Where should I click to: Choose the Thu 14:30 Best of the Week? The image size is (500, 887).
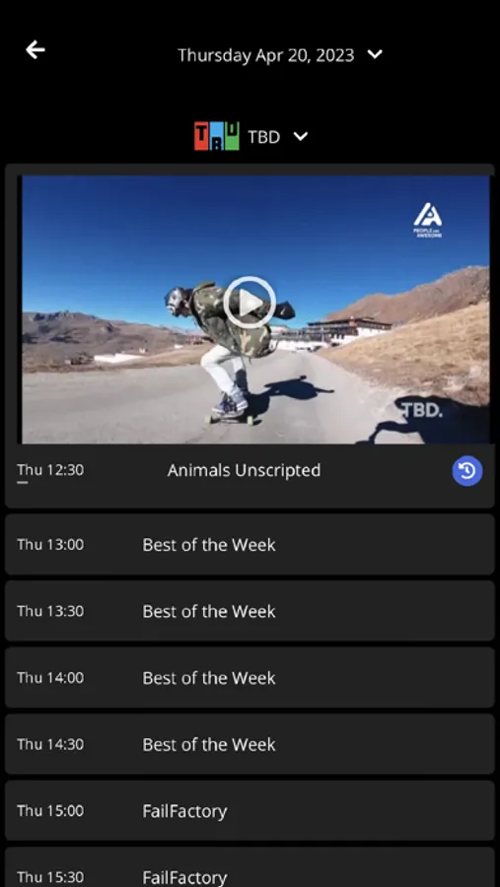(x=250, y=744)
